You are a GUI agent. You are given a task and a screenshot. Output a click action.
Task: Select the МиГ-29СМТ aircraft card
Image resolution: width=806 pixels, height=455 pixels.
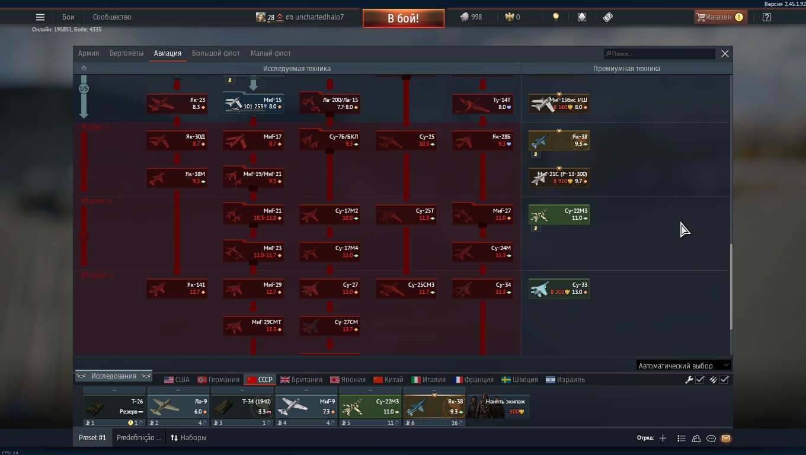pyautogui.click(x=253, y=325)
